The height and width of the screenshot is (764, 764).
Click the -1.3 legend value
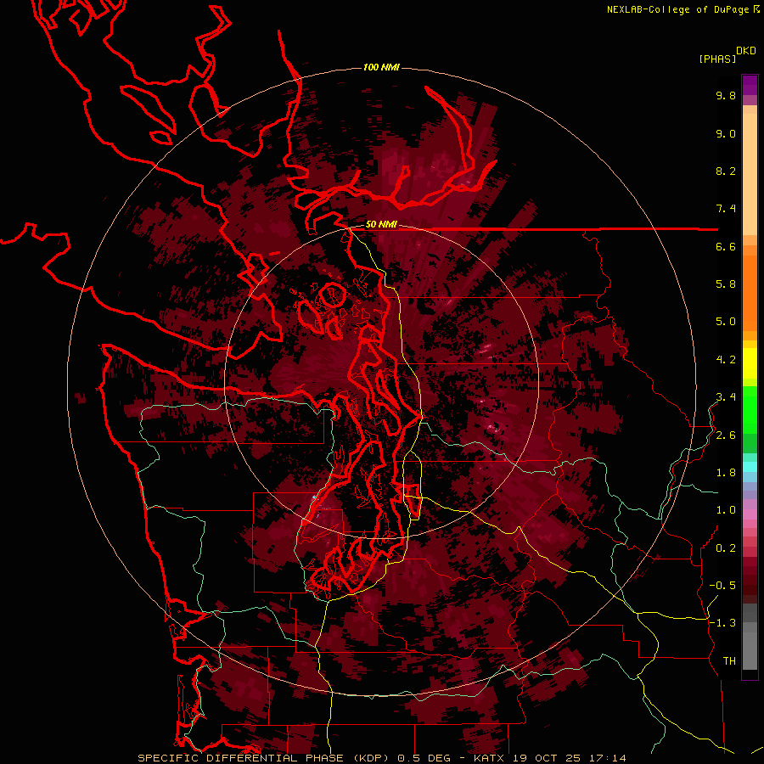pos(722,623)
